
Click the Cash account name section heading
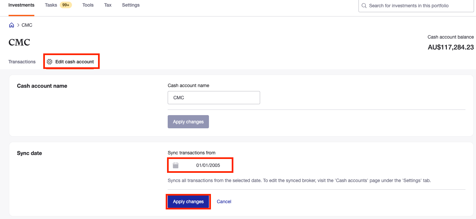[42, 86]
